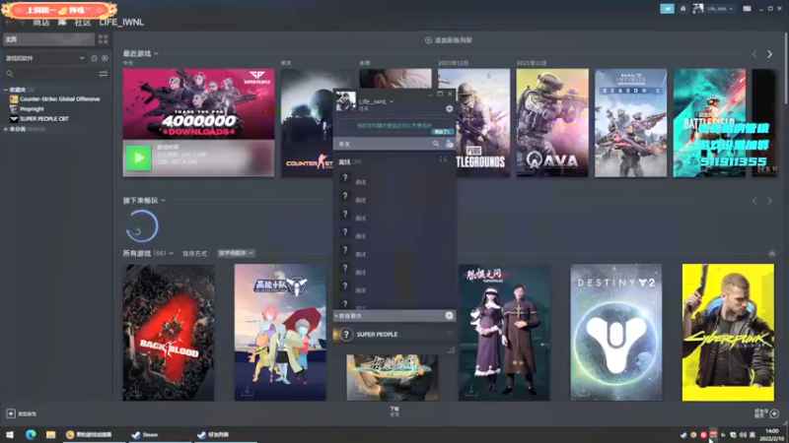789x443 pixels.
Task: Launch Big Picture mode icon
Action: [x=747, y=9]
